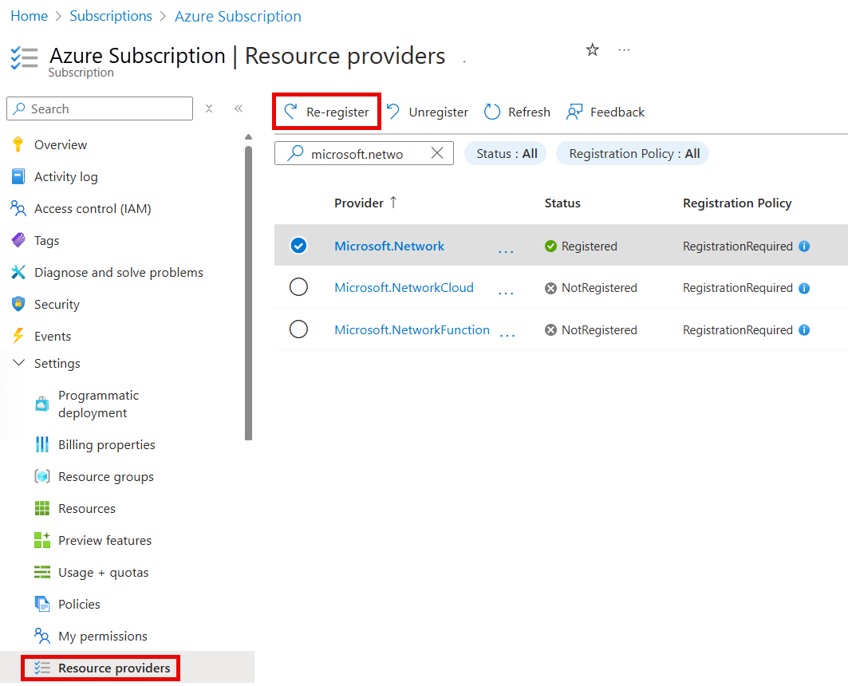Click the Unregister button

[x=428, y=112]
